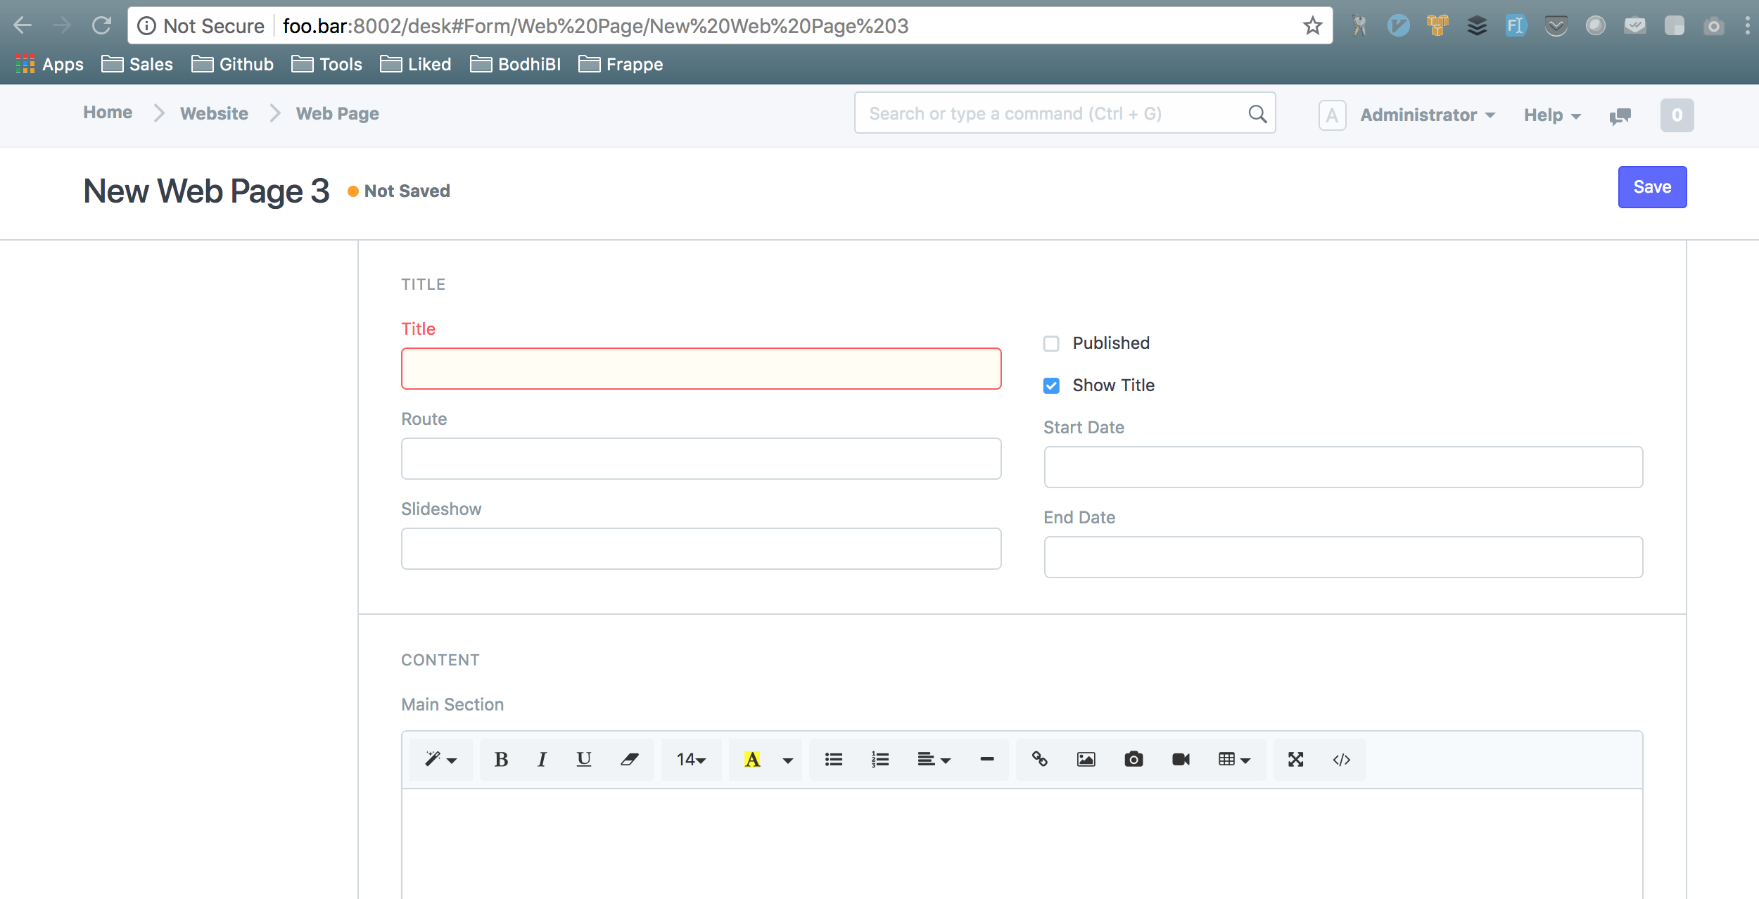Click the New Web Page 3 heading
This screenshot has height=899, width=1759.
(206, 191)
